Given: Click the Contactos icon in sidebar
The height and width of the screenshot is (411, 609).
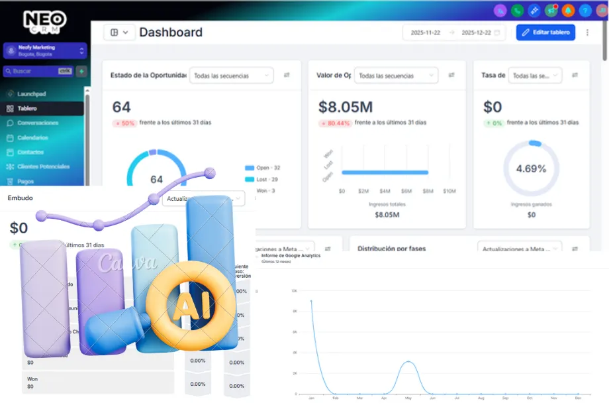Looking at the screenshot, I should (x=10, y=152).
